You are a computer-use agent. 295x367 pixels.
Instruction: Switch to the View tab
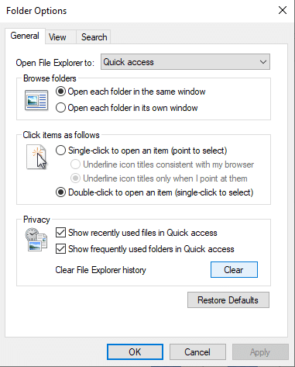(57, 37)
